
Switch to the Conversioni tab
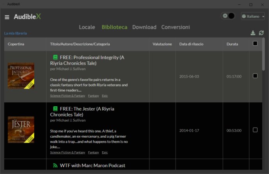pyautogui.click(x=175, y=27)
